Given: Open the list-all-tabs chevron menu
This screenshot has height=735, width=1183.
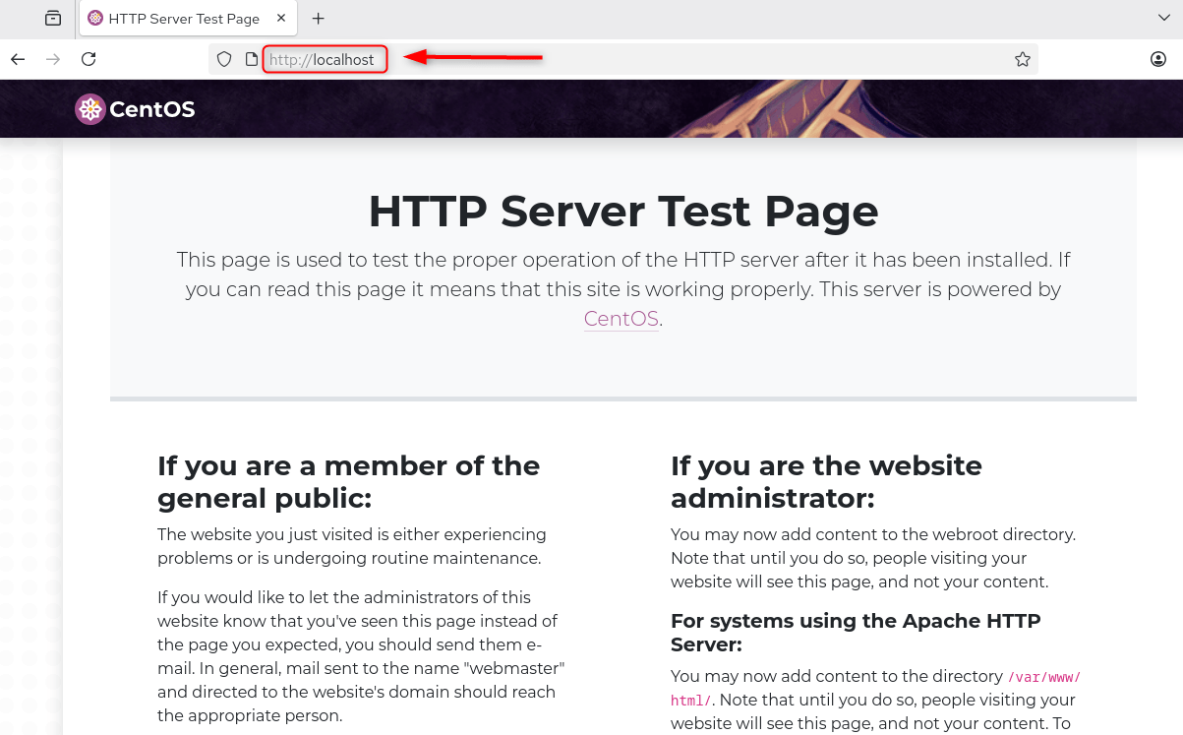Looking at the screenshot, I should tap(1164, 18).
